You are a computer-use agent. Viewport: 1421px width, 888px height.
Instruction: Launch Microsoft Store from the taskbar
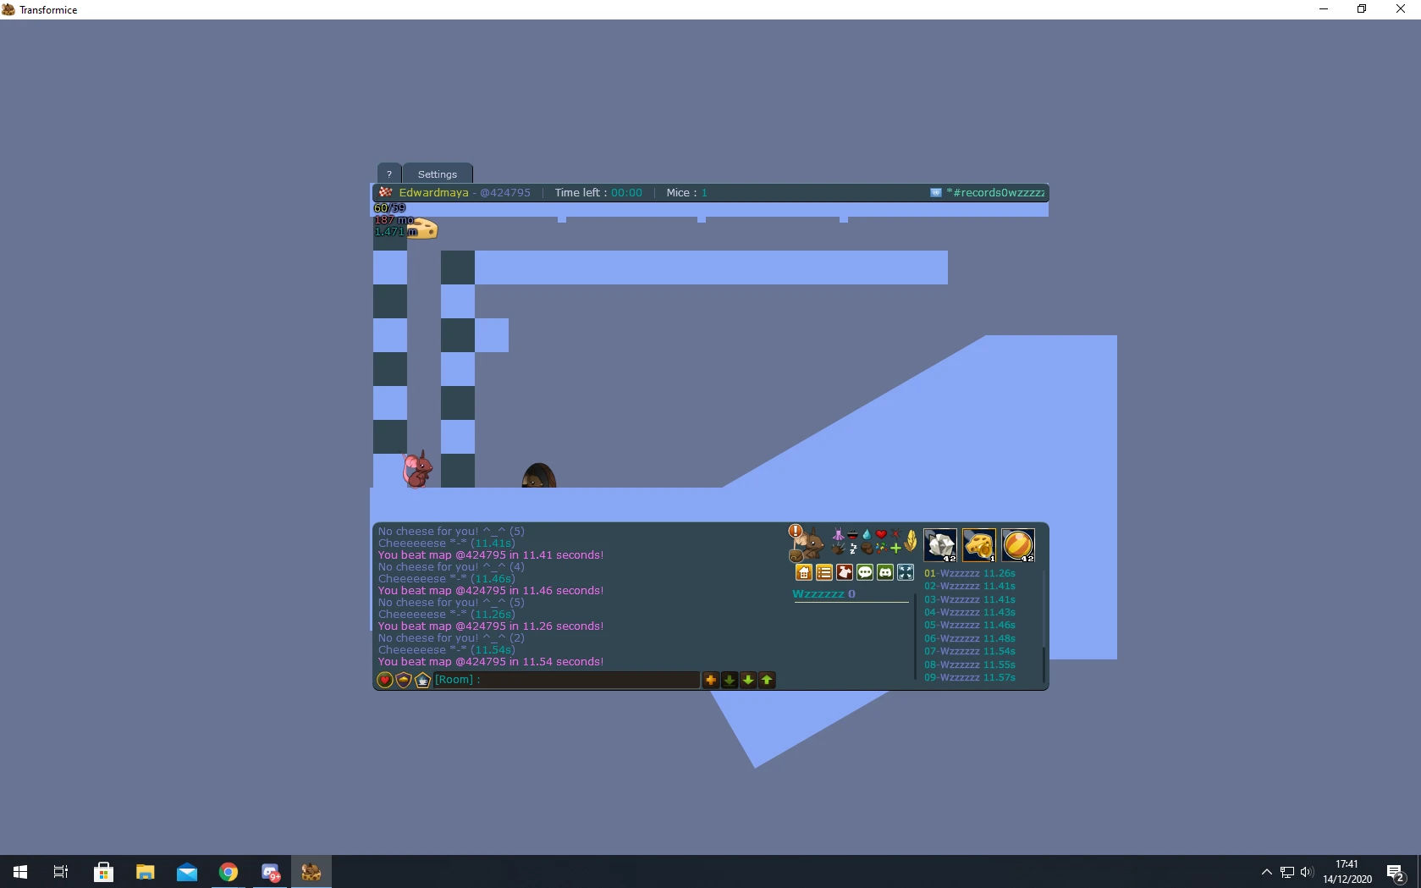point(103,872)
